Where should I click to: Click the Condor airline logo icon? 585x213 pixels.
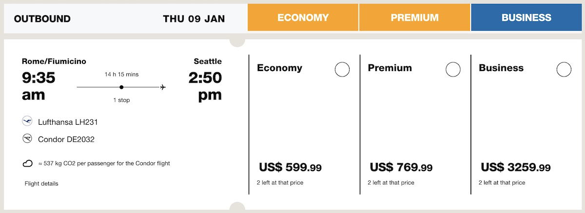point(27,139)
